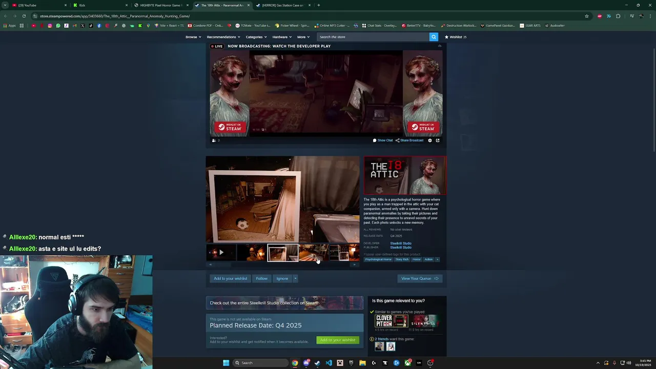Screen dimensions: 656x369
Task: Expand the Ignore options dropdown arrow
Action: (x=295, y=278)
